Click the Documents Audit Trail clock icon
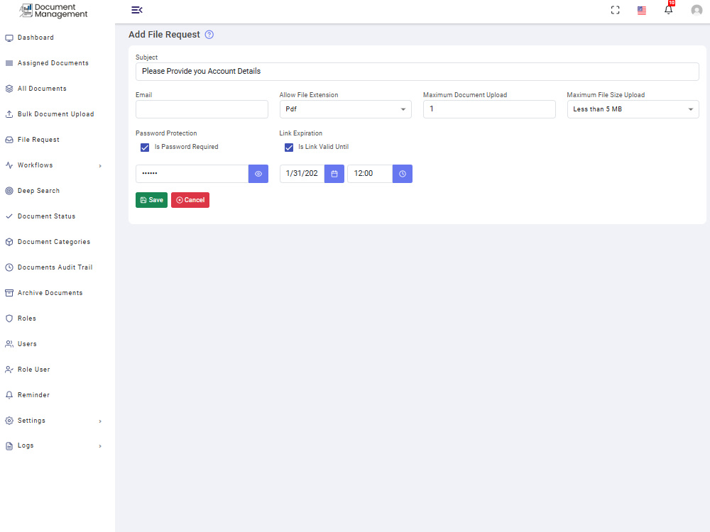 pos(9,267)
